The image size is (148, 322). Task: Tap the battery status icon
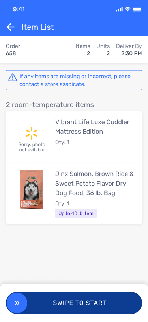[137, 9]
